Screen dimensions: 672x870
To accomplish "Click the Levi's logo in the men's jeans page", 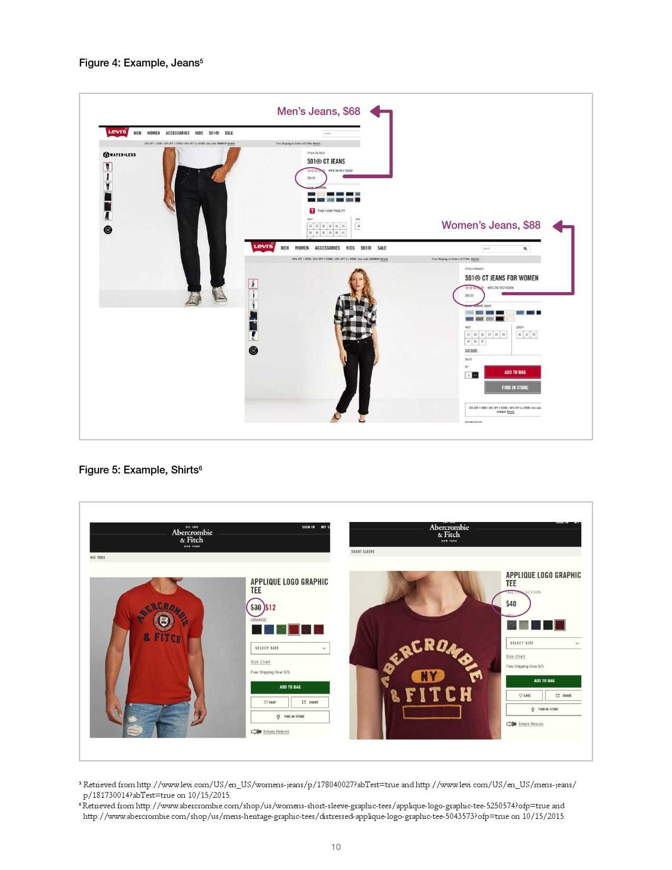I will [117, 132].
